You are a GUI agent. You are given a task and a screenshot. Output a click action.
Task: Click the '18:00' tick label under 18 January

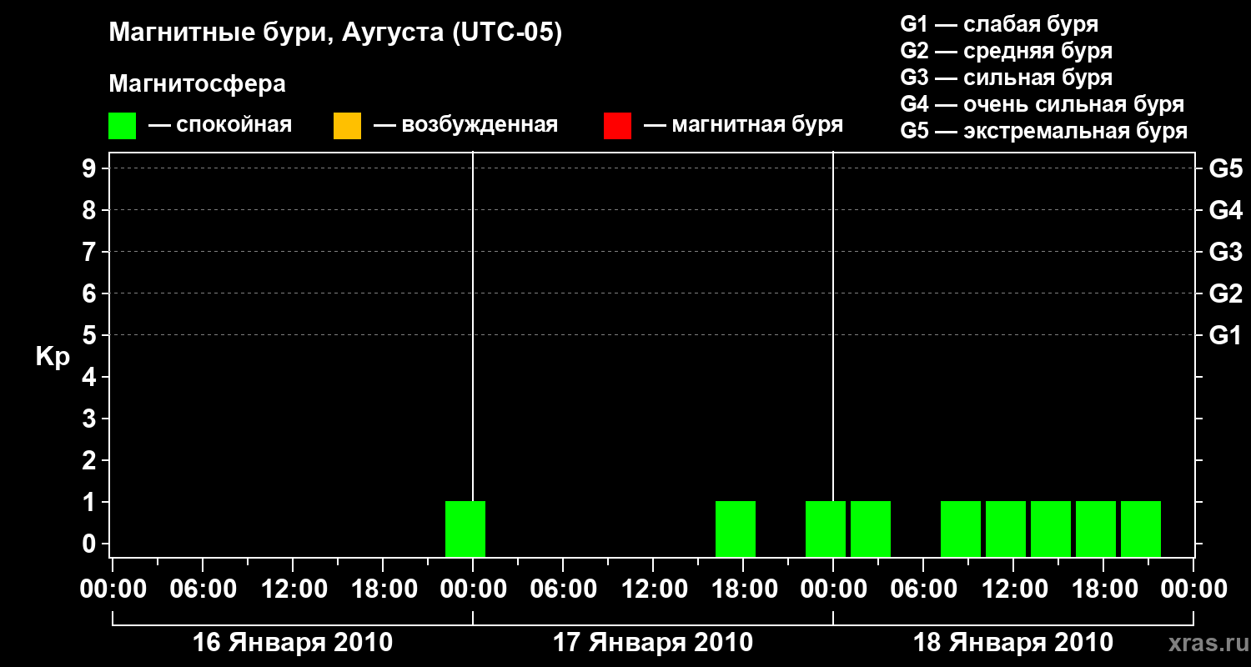tap(1103, 589)
